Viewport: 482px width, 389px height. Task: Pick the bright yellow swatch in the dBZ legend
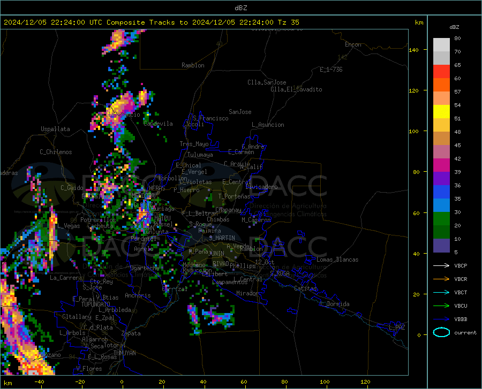click(x=441, y=112)
